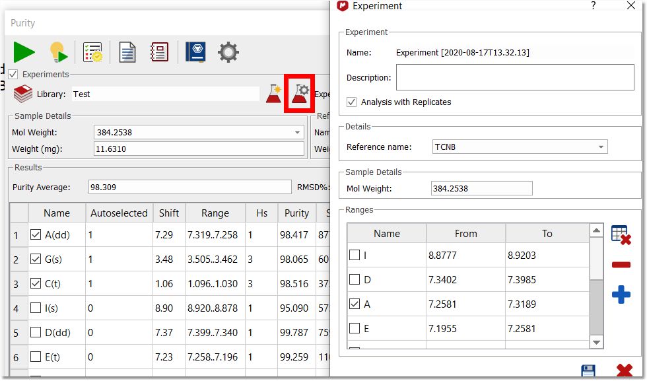Cancel experiment with red X icon

[625, 370]
